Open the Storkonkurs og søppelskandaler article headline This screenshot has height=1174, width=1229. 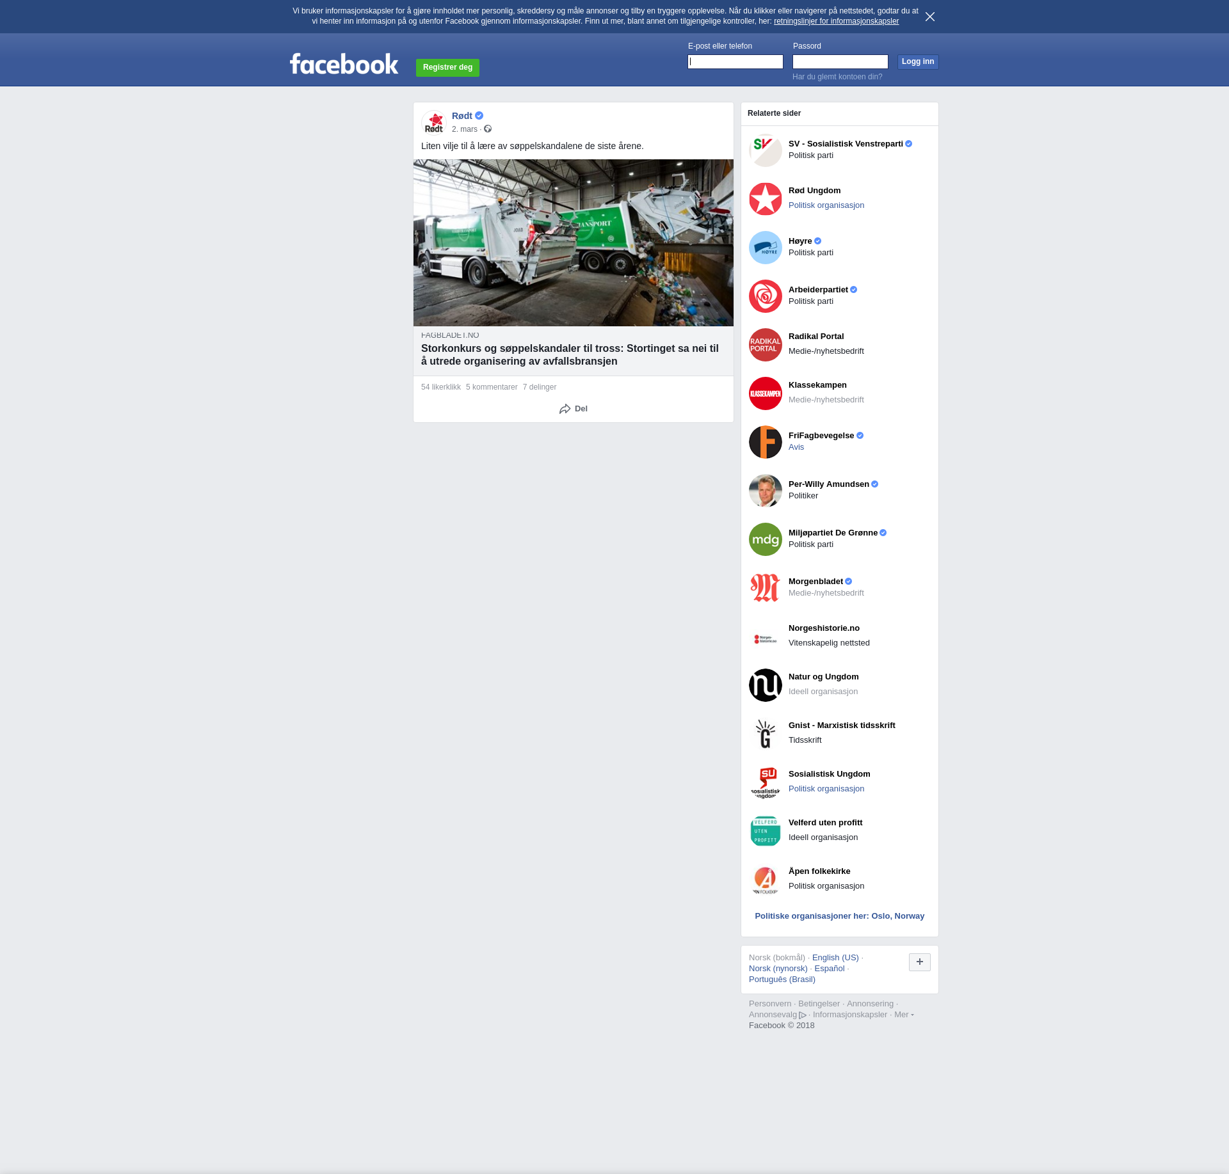tap(570, 354)
